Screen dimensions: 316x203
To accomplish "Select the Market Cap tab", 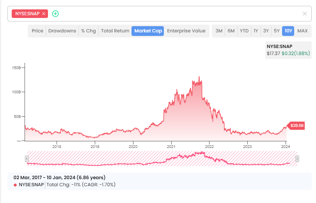I will click(148, 31).
